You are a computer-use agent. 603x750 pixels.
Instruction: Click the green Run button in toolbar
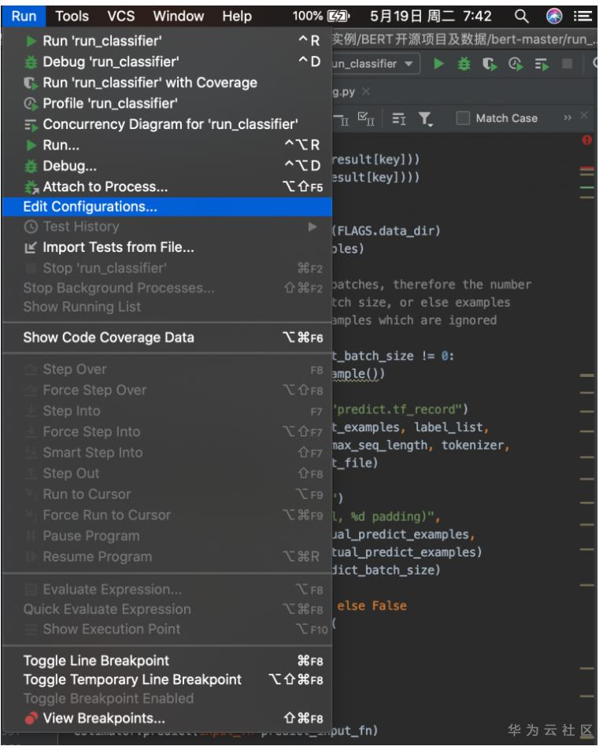(x=440, y=64)
